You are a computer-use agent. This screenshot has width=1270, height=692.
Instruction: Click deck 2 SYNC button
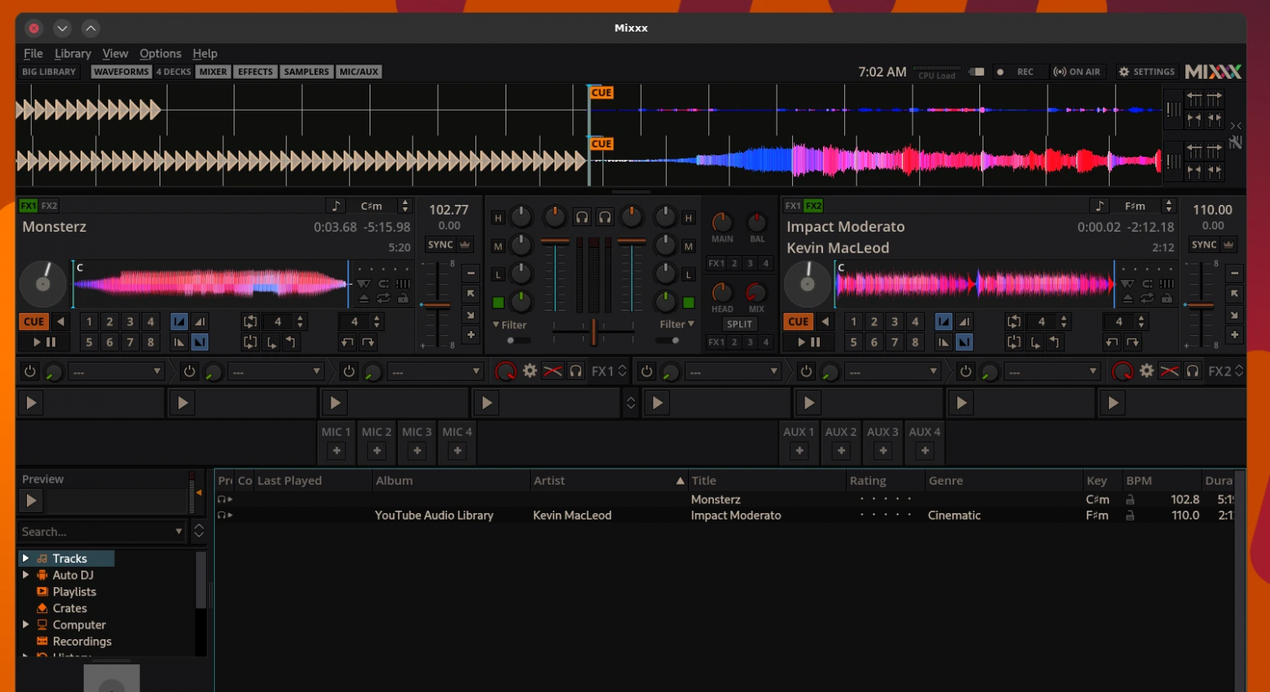1204,245
